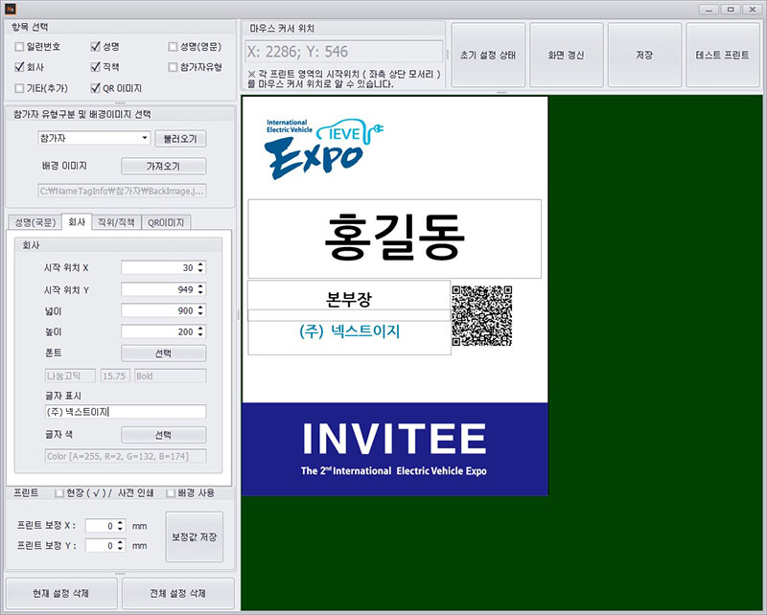The height and width of the screenshot is (615, 767).
Task: Decrease 넓이 with down arrow
Action: pos(200,313)
